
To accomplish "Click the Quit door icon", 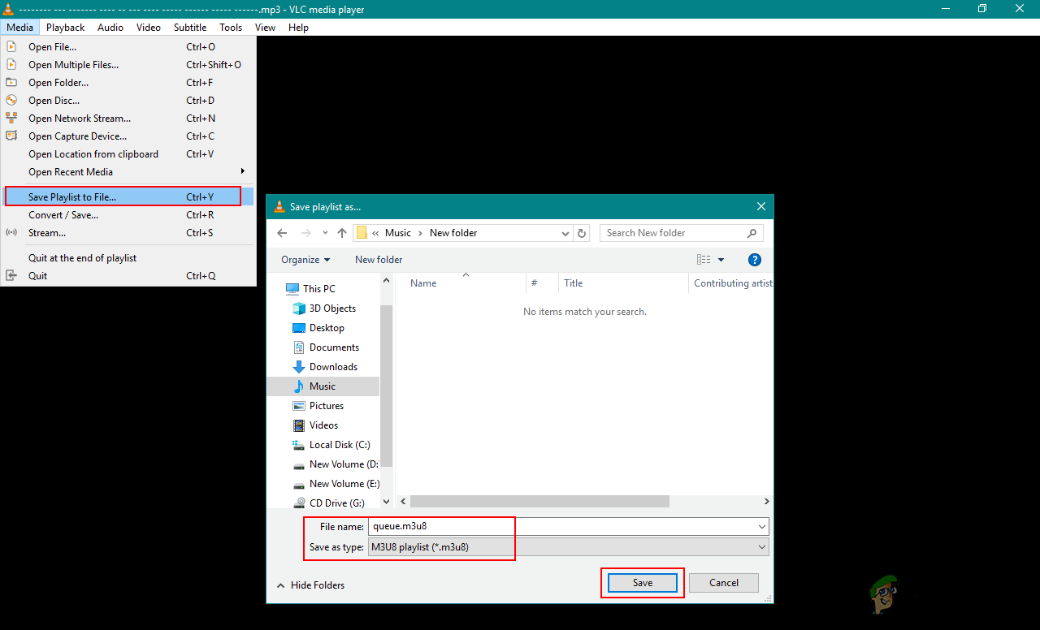I will (x=11, y=276).
